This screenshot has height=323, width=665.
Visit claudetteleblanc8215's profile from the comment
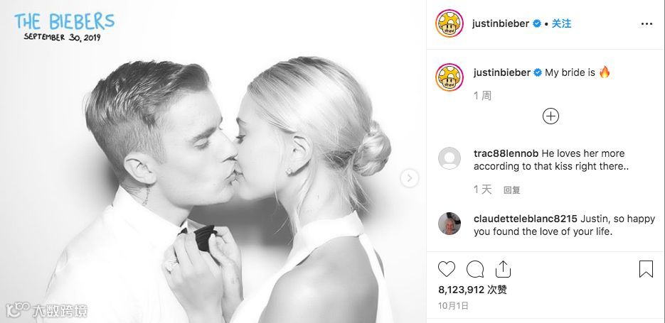(x=525, y=219)
